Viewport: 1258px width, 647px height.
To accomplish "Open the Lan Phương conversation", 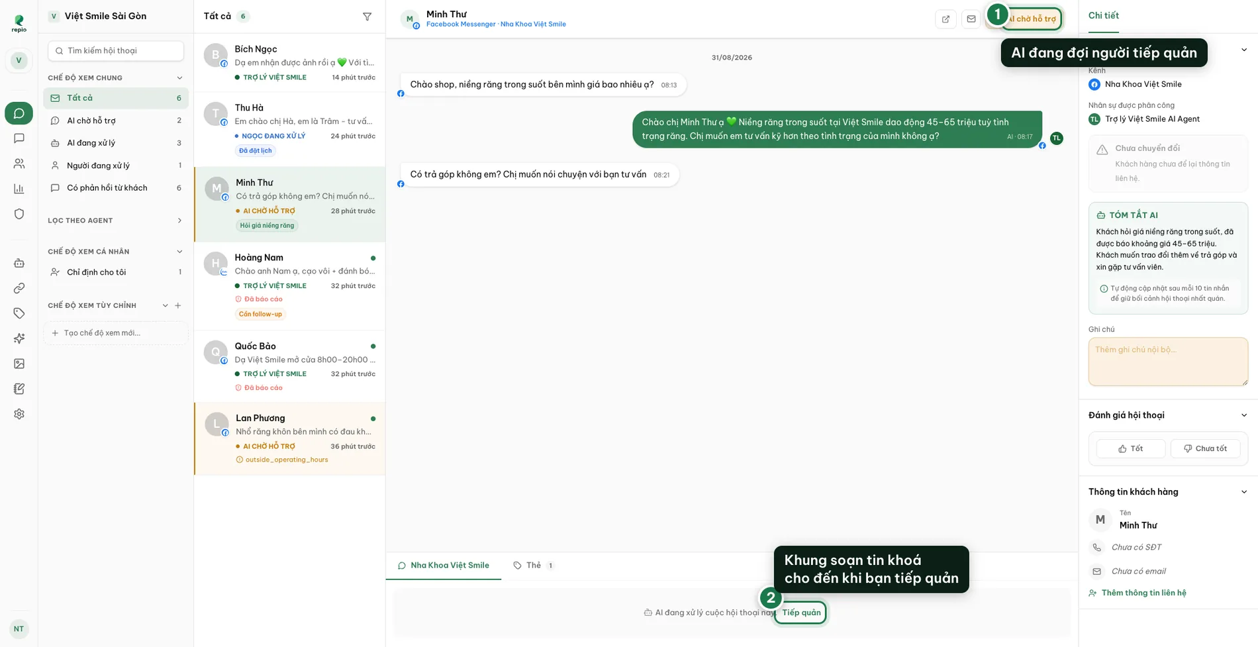I will tap(289, 438).
